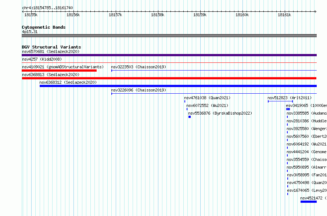Open variant nsv2810386 label
Image resolution: width=327 pixels, height=216 pixels.
click(x=307, y=121)
